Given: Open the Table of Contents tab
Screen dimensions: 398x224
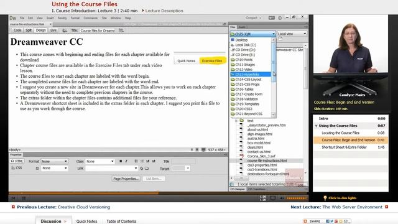Looking at the screenshot, I should (121, 222).
